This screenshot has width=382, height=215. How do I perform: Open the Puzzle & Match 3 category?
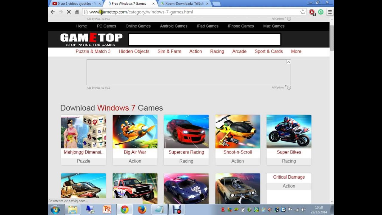[93, 51]
